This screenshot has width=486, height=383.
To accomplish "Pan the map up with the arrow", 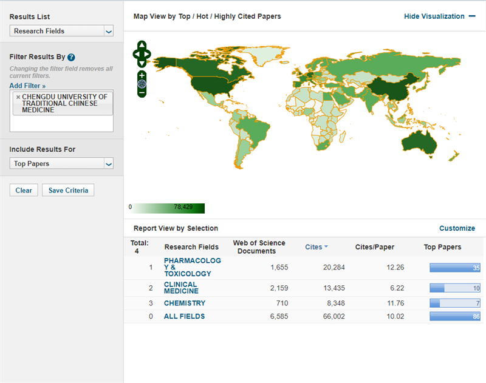I will (142, 45).
